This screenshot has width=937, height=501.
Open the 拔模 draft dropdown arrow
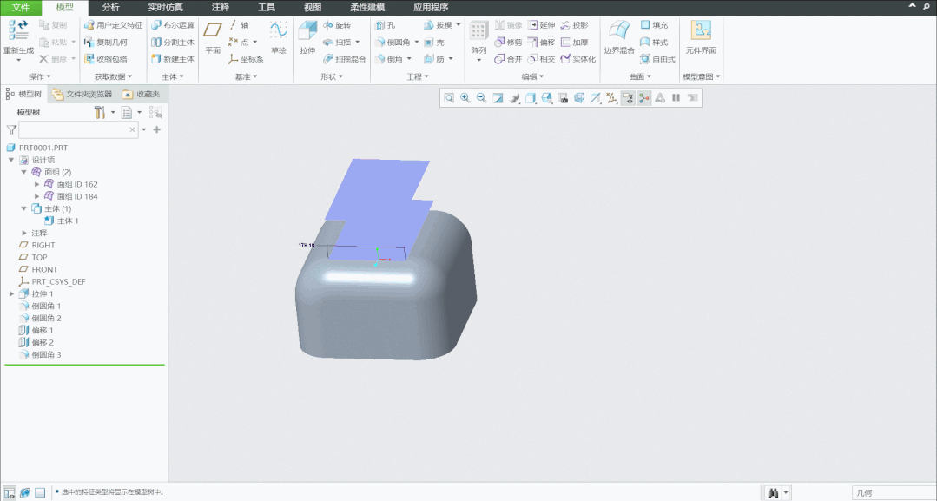click(x=459, y=25)
